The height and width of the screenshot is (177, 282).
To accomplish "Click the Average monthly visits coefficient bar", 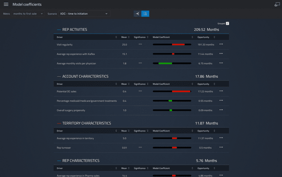I will coord(172,63).
